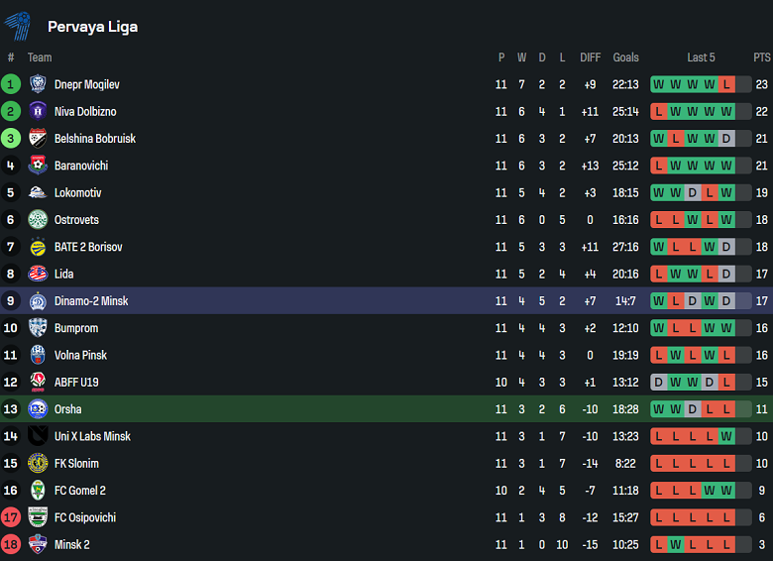Click Dnepr Mogilev's most recent loss badge
Image resolution: width=773 pixels, height=561 pixels.
726,85
